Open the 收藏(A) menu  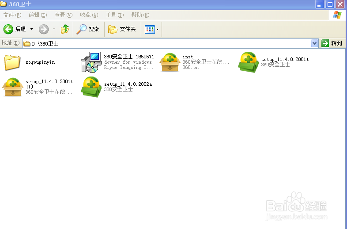(89, 15)
